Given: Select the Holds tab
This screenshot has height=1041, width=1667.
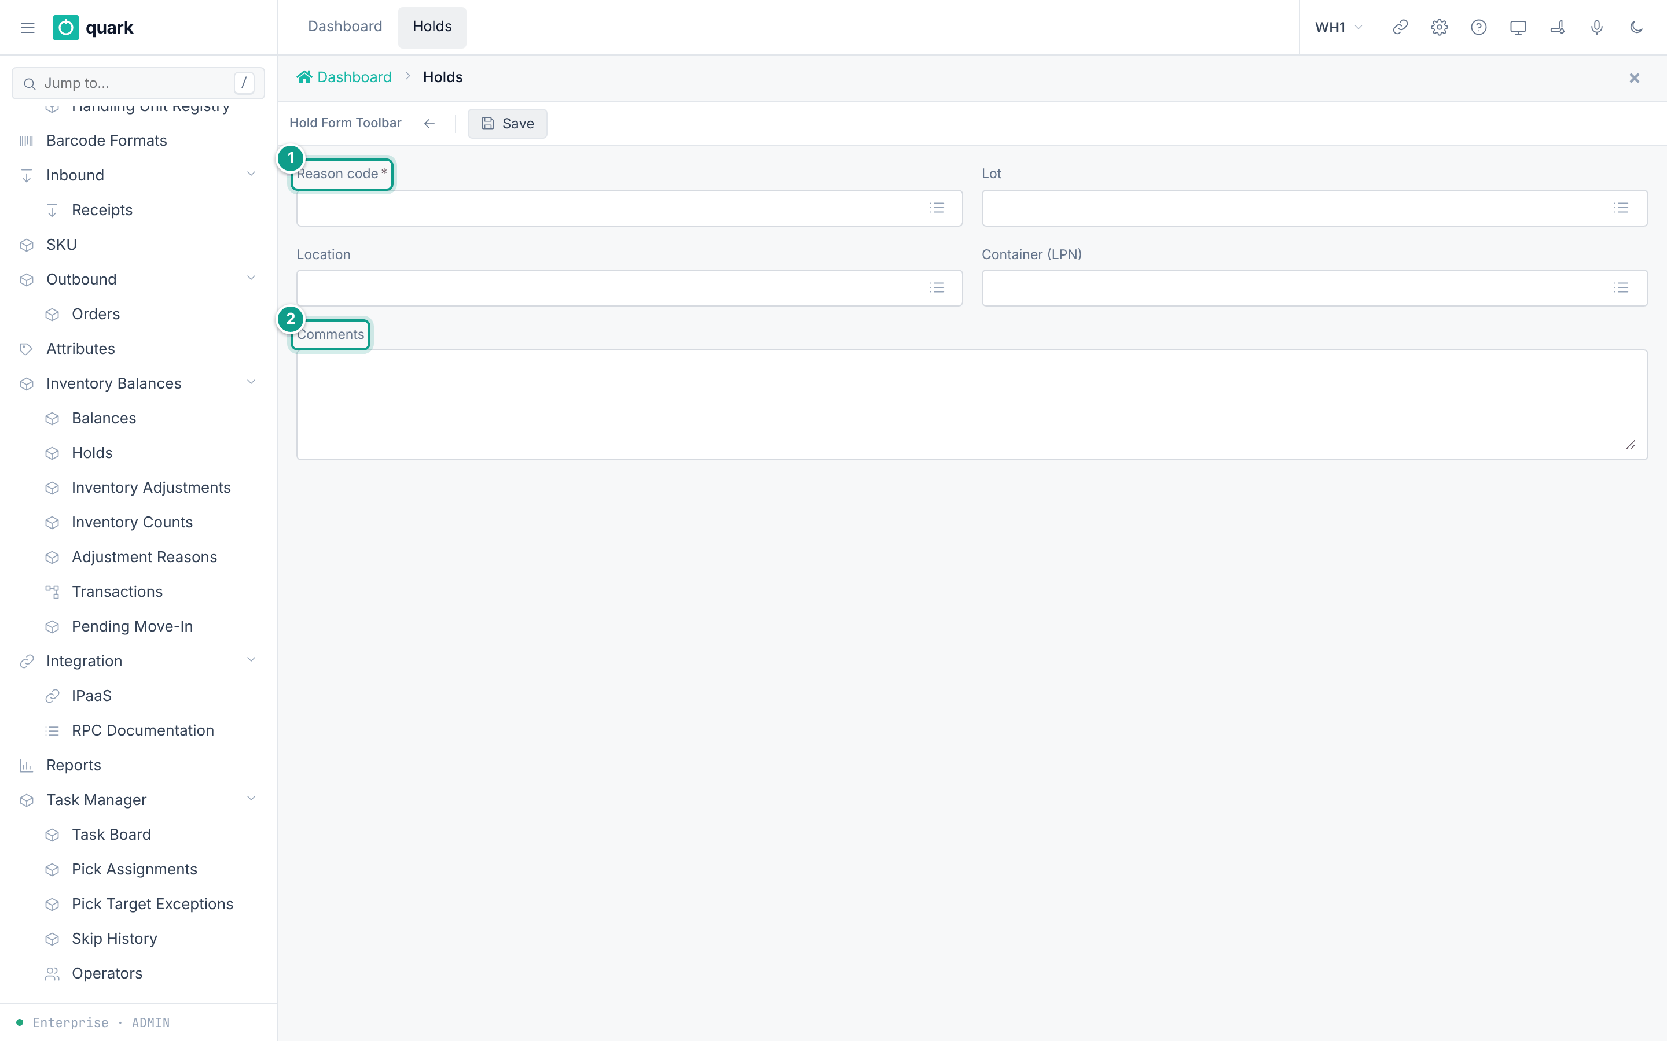Looking at the screenshot, I should point(432,27).
